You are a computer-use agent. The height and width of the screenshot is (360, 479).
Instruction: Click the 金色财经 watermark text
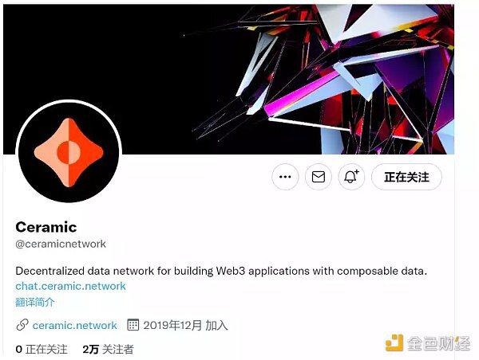(x=438, y=343)
